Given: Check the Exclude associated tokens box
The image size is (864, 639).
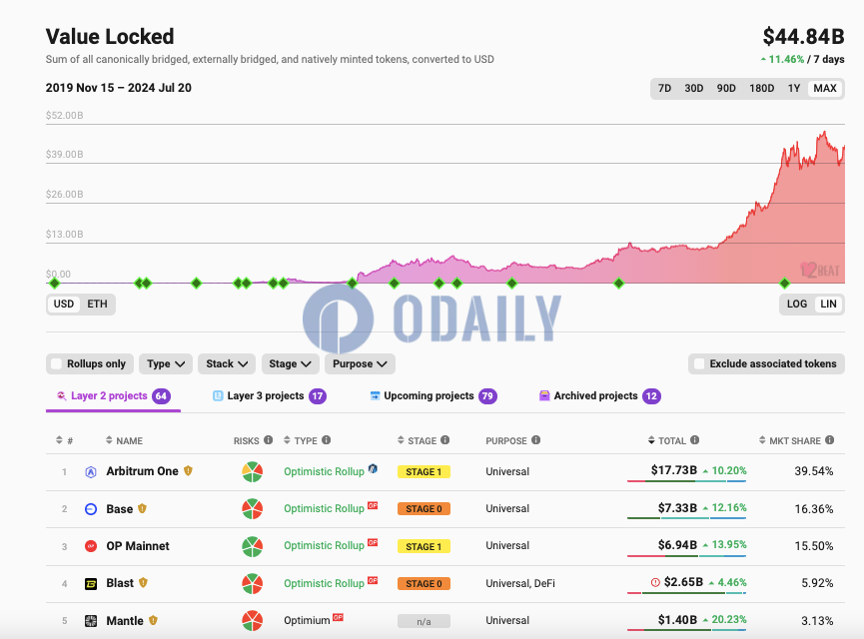Looking at the screenshot, I should click(699, 363).
